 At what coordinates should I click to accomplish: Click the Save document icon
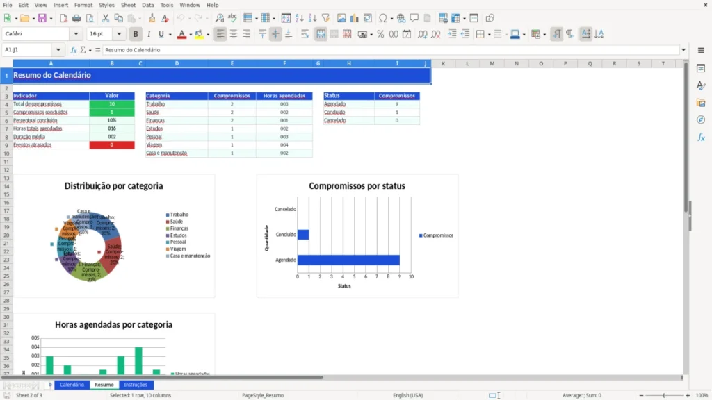(x=42, y=18)
